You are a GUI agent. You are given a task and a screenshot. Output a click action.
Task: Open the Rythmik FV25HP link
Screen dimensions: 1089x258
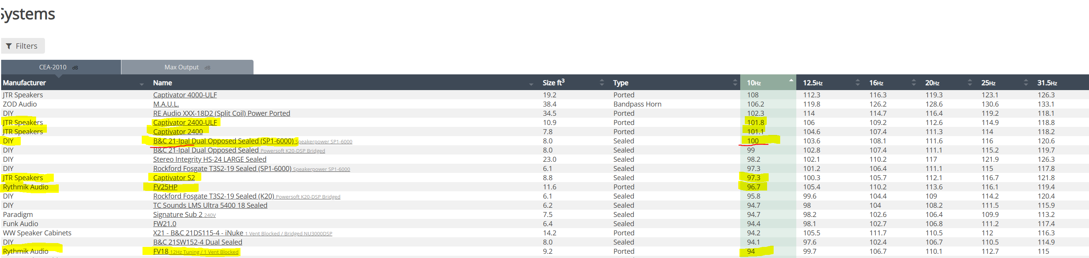coord(165,187)
